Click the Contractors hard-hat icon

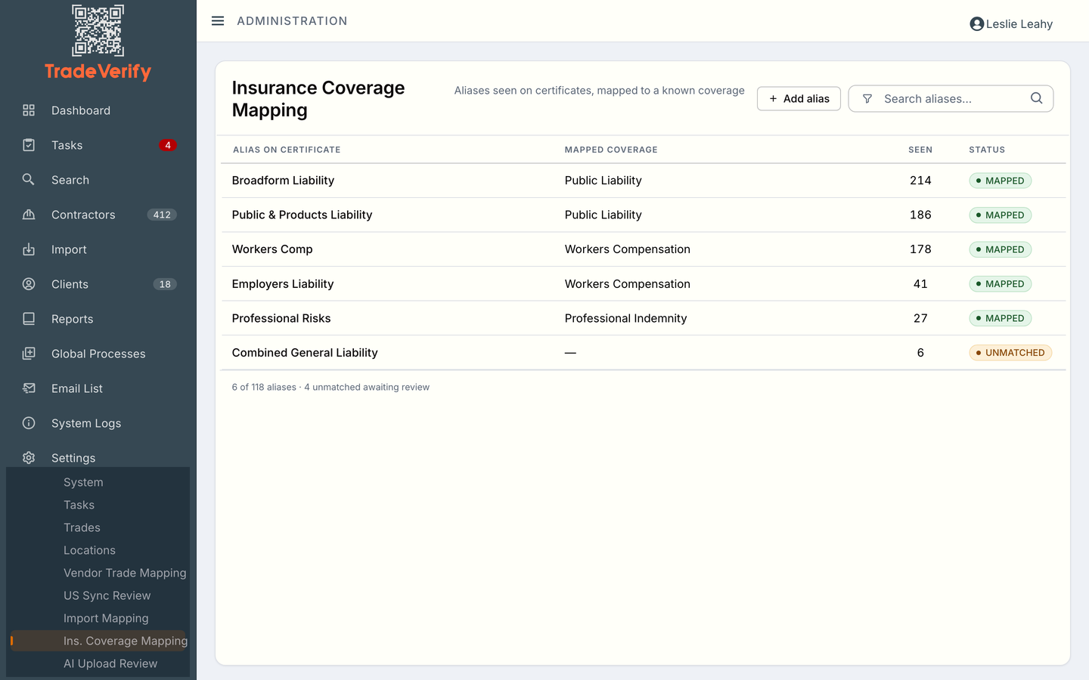[x=29, y=215]
